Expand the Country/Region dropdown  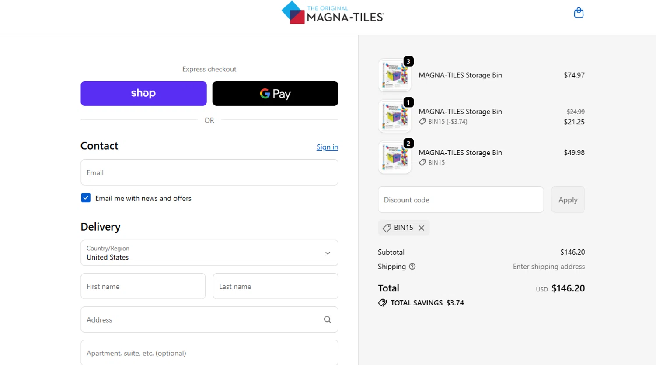(x=209, y=253)
